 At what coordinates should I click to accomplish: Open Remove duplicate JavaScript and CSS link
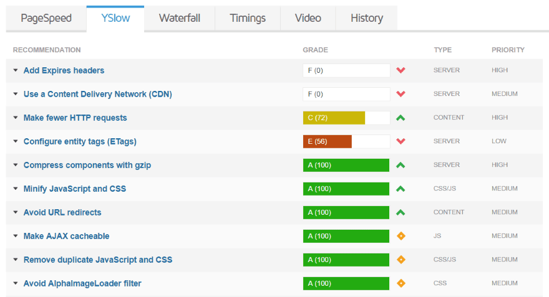98,260
